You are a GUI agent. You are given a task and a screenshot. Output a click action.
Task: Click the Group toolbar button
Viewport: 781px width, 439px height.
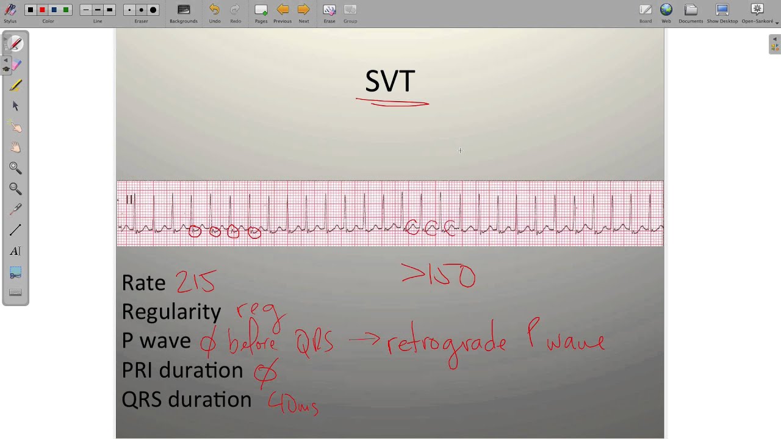coord(350,13)
